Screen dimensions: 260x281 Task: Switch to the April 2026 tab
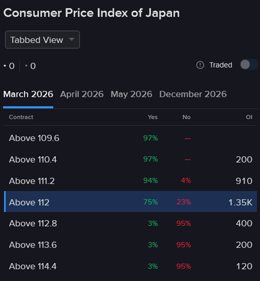[82, 94]
